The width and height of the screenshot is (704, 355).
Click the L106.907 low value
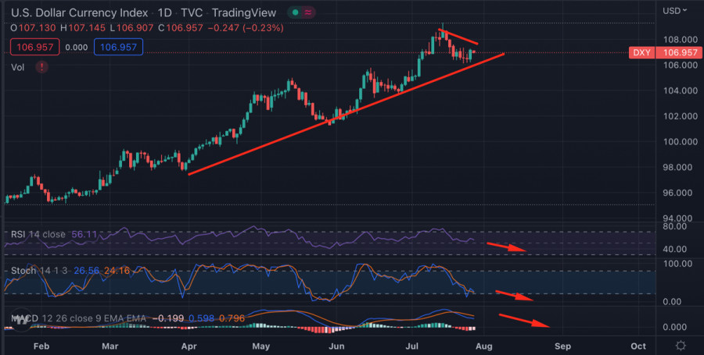[131, 28]
